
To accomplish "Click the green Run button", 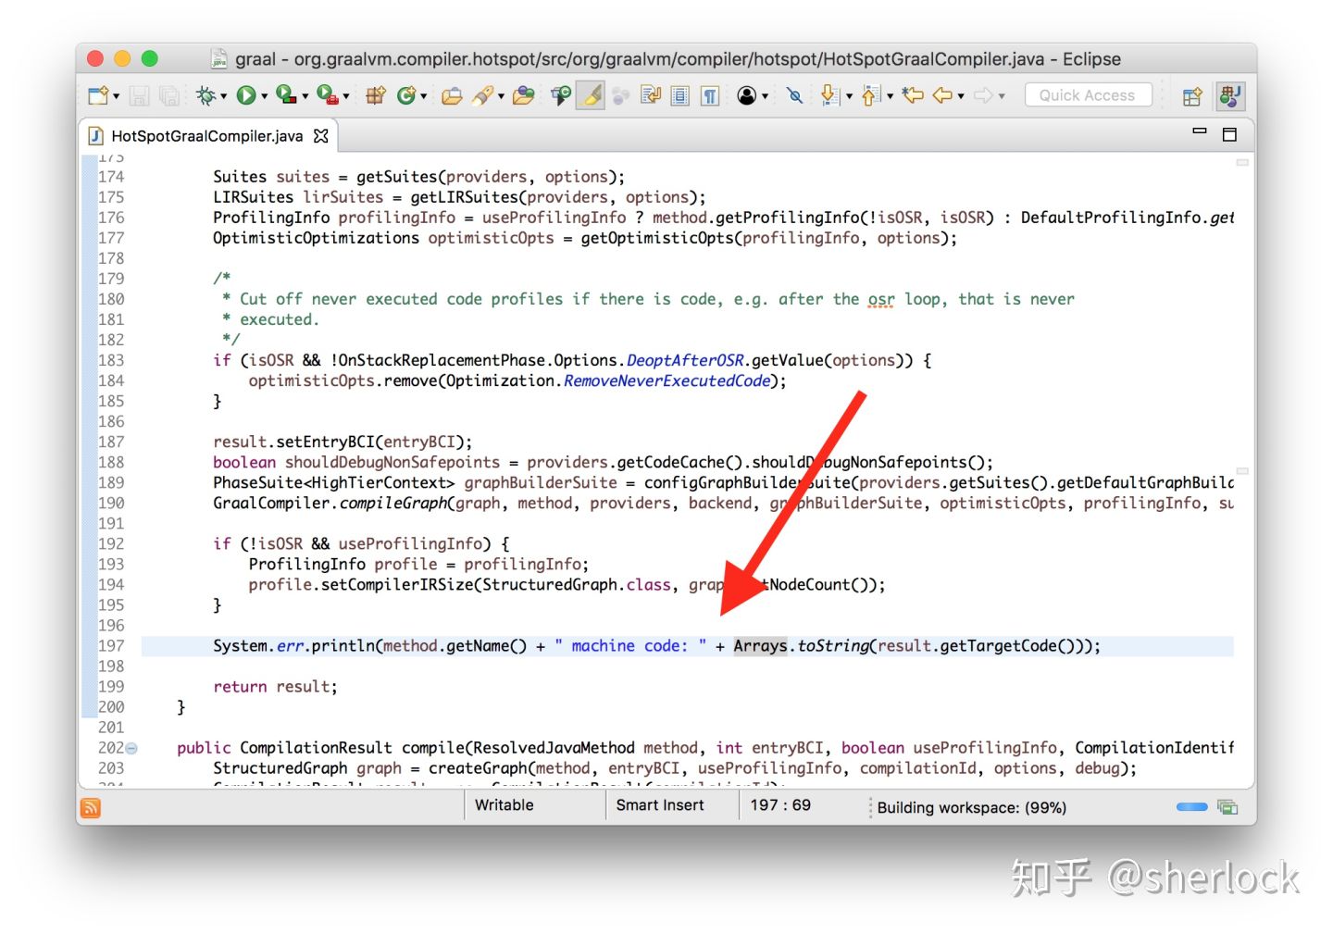I will click(246, 95).
